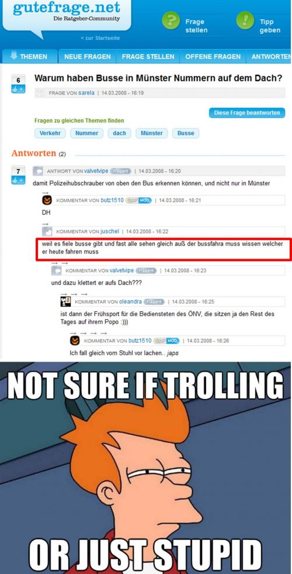Click the Diese Frage beantworten button
This screenshot has height=574, width=292.
coord(247,113)
